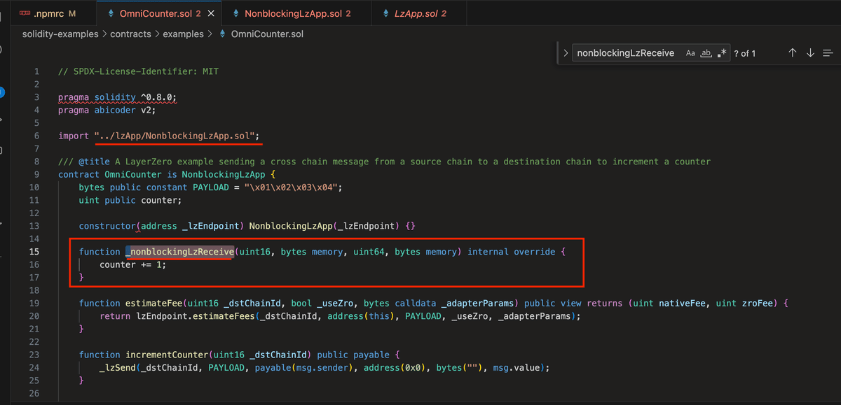
Task: Click the OmniCounter.sol breadcrumb segment
Action: (x=267, y=34)
